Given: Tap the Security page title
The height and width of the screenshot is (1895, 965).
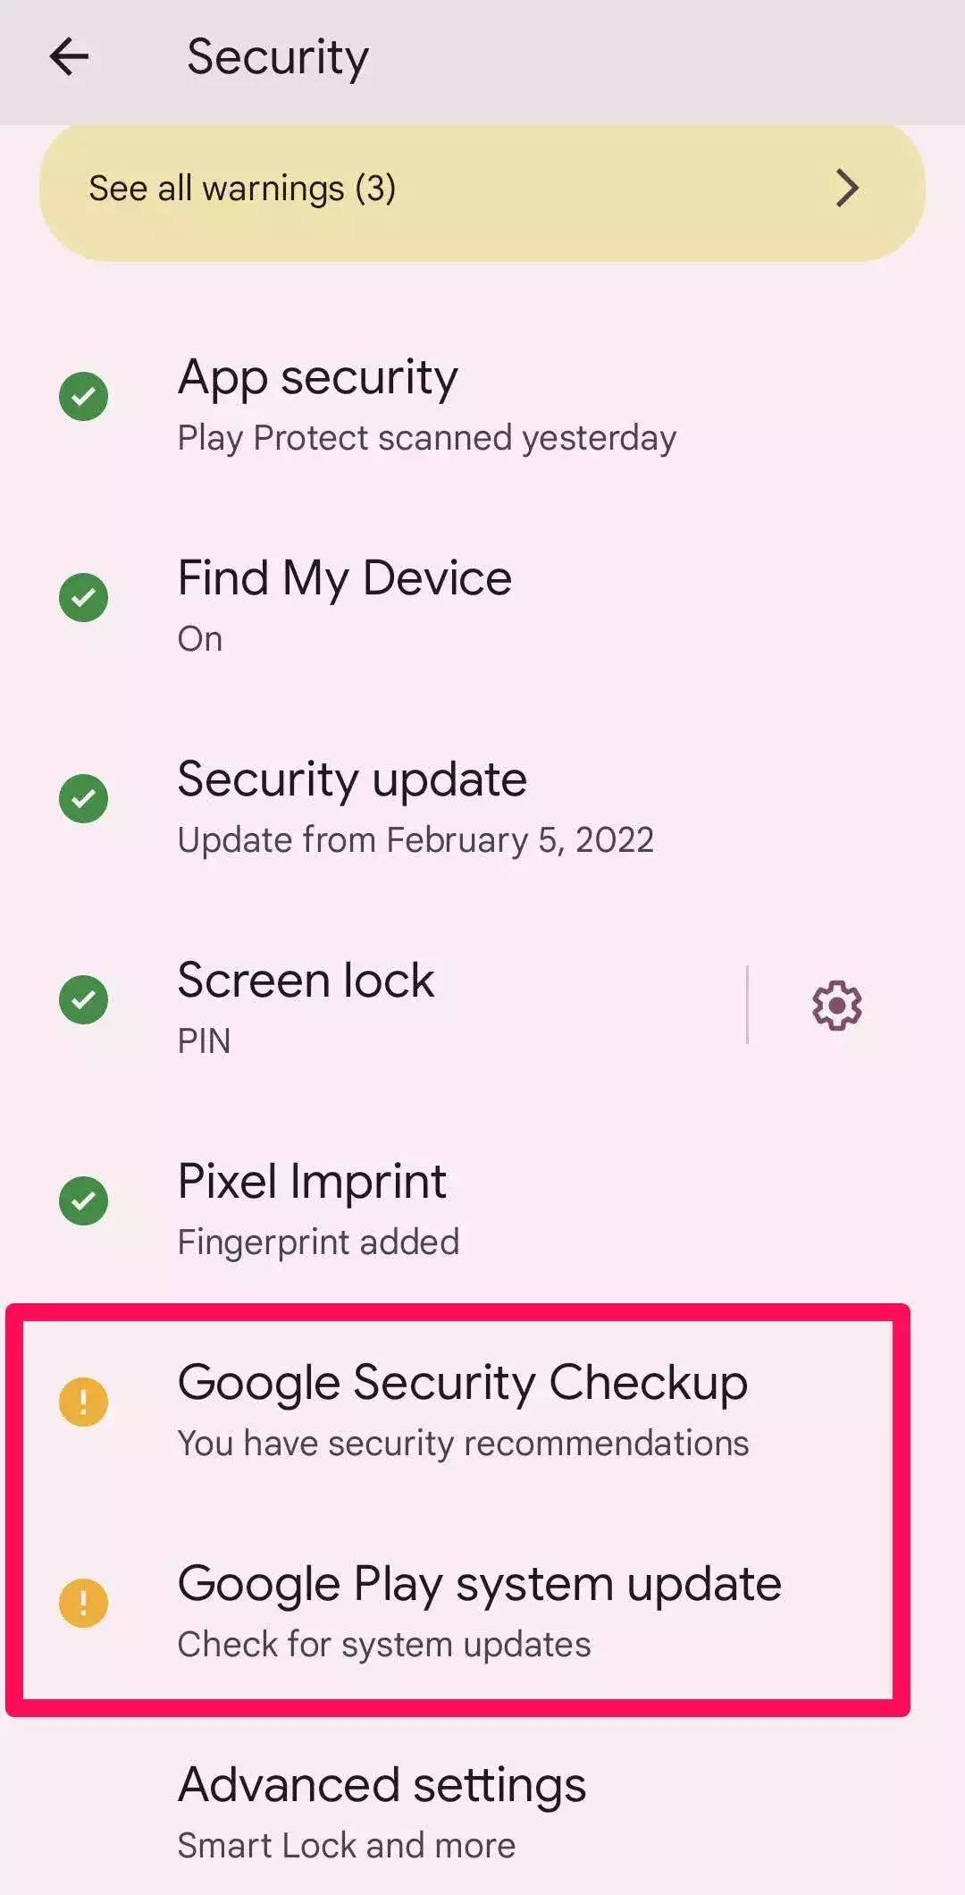Looking at the screenshot, I should (x=278, y=58).
